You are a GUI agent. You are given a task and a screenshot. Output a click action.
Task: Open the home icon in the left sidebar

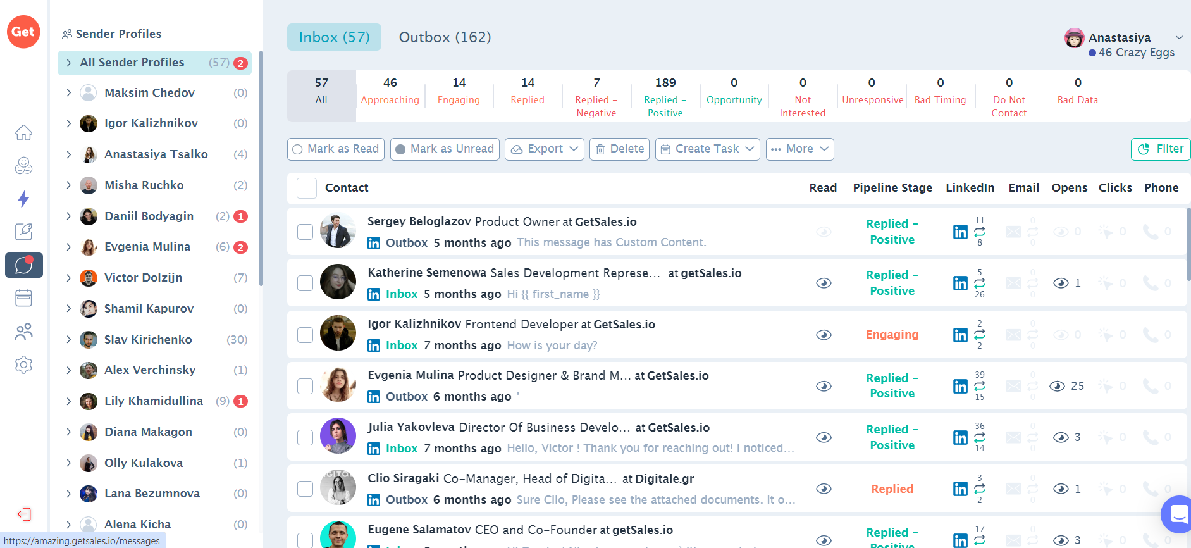[x=23, y=133]
